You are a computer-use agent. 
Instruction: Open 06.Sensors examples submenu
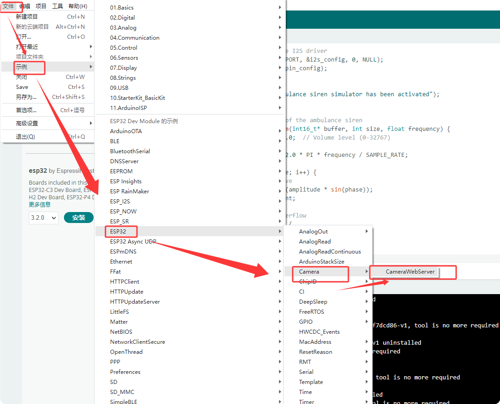click(190, 57)
